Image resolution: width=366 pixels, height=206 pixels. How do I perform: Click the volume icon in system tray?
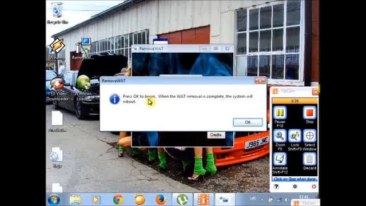pyautogui.click(x=287, y=200)
